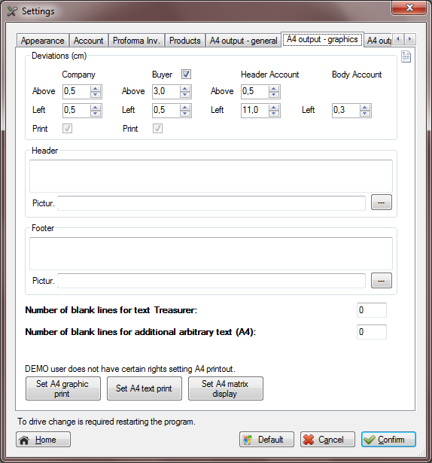
Task: Toggle the Buyer Print checkbox
Action: 157,129
